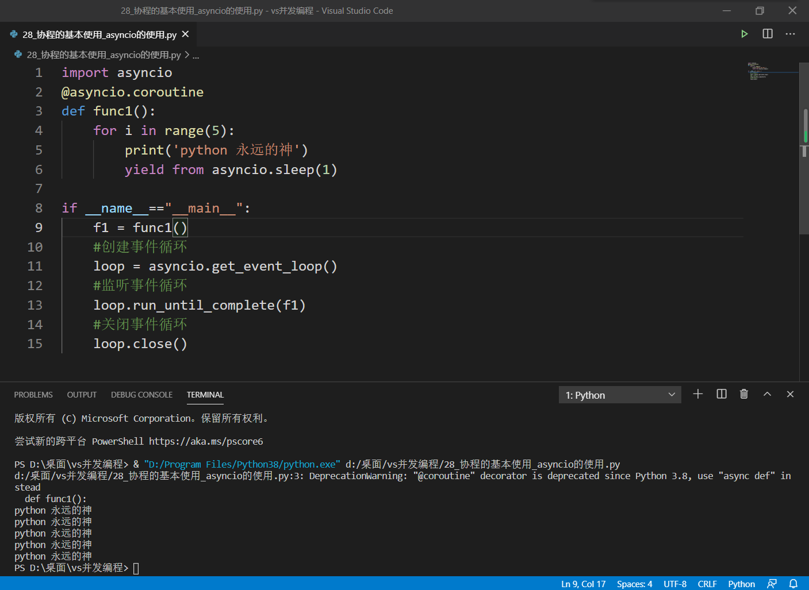
Task: Click 'f1 = func1()' on line 9
Action: tap(140, 227)
